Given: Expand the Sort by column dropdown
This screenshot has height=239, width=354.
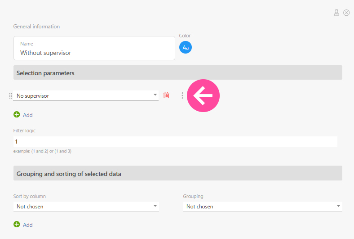Looking at the screenshot, I should point(85,207).
